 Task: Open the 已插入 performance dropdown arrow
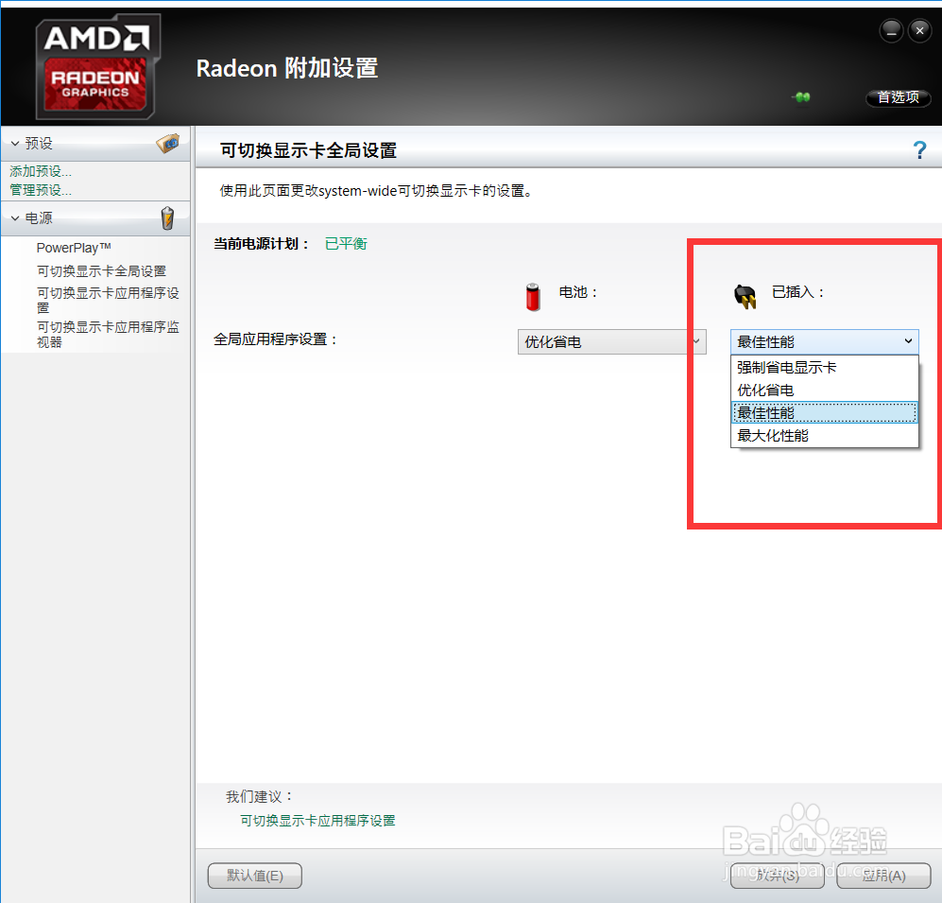[907, 341]
